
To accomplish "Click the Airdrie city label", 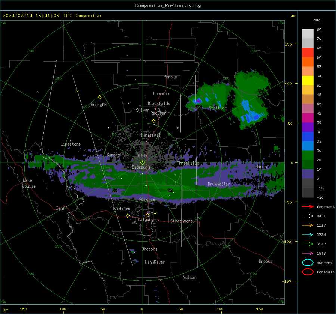I will tap(147, 199).
